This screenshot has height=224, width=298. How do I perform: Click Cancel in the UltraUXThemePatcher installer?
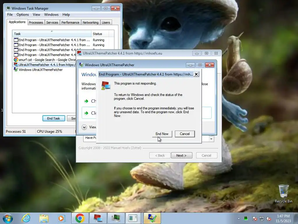pos(206,155)
